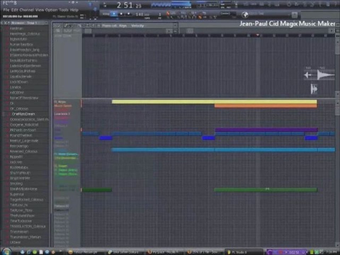Select the OneMansDream browser item
The width and height of the screenshot is (340, 255).
(23, 114)
